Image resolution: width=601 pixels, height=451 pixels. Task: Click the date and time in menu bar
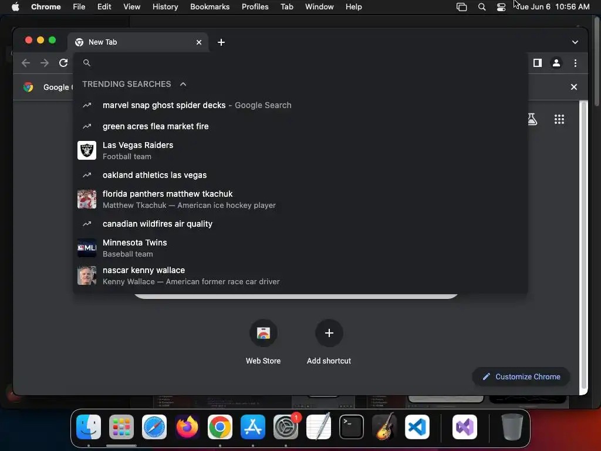tap(552, 7)
